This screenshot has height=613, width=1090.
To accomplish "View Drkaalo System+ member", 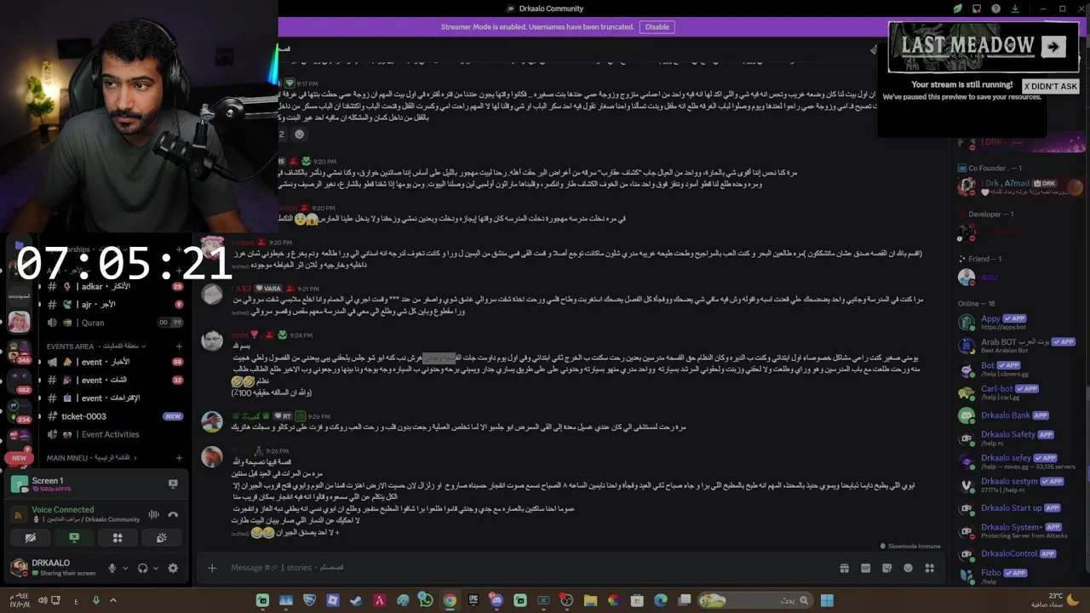I will tap(1016, 530).
